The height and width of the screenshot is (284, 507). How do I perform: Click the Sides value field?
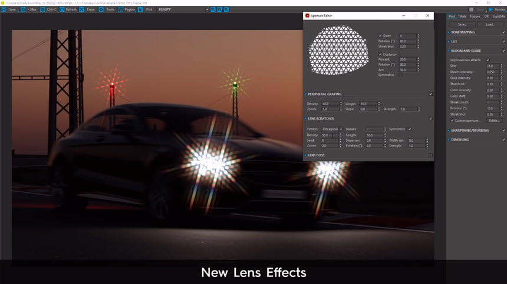(x=407, y=36)
